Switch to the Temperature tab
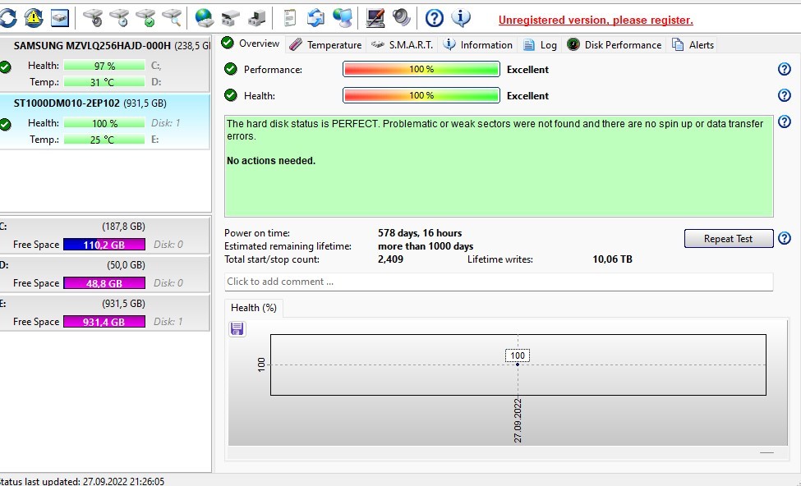Screen dimensions: 801x486 point(325,44)
